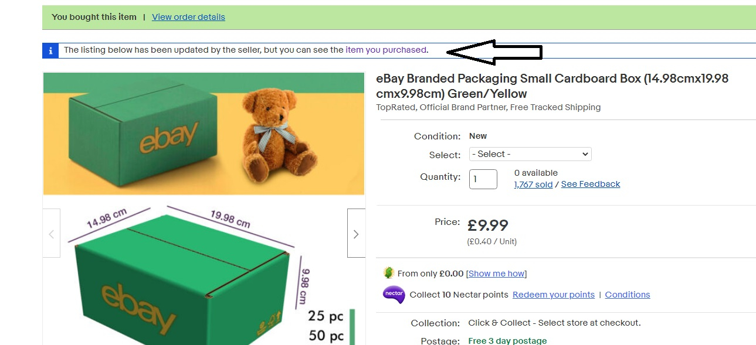Open the 'See Feedback' link
Screen dimensions: 756x345
(x=590, y=184)
